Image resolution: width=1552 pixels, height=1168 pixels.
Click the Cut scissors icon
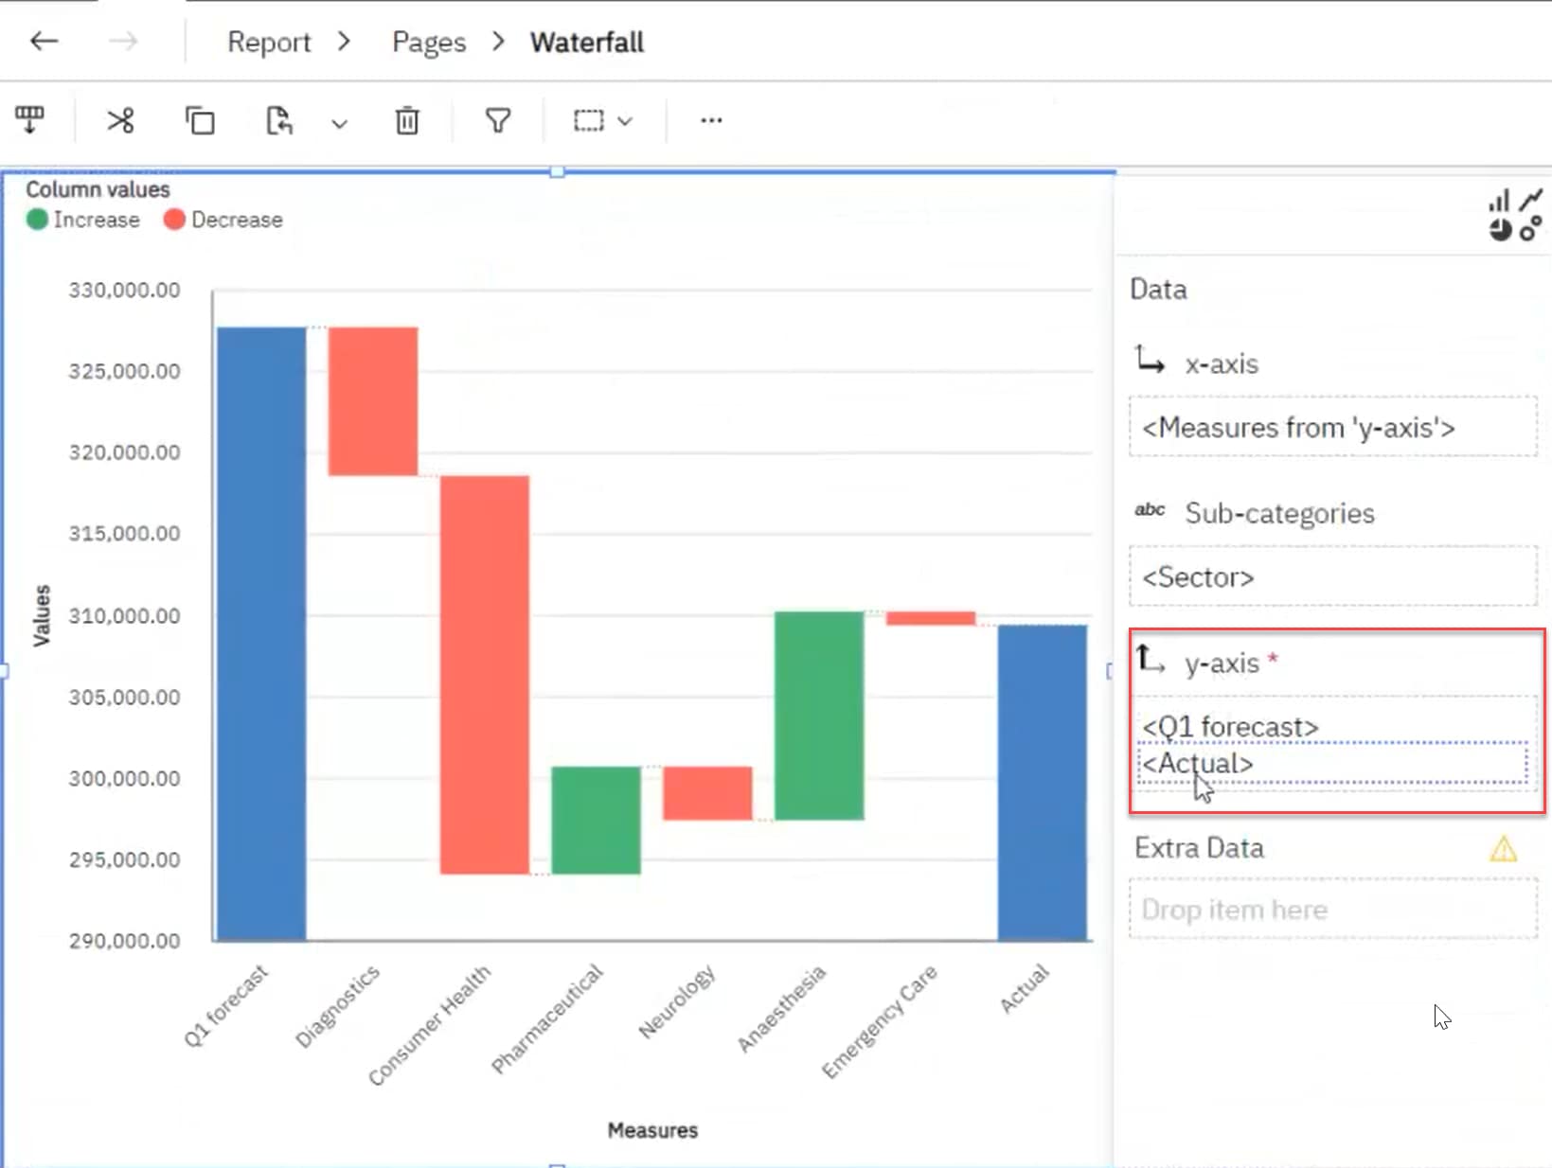[120, 121]
